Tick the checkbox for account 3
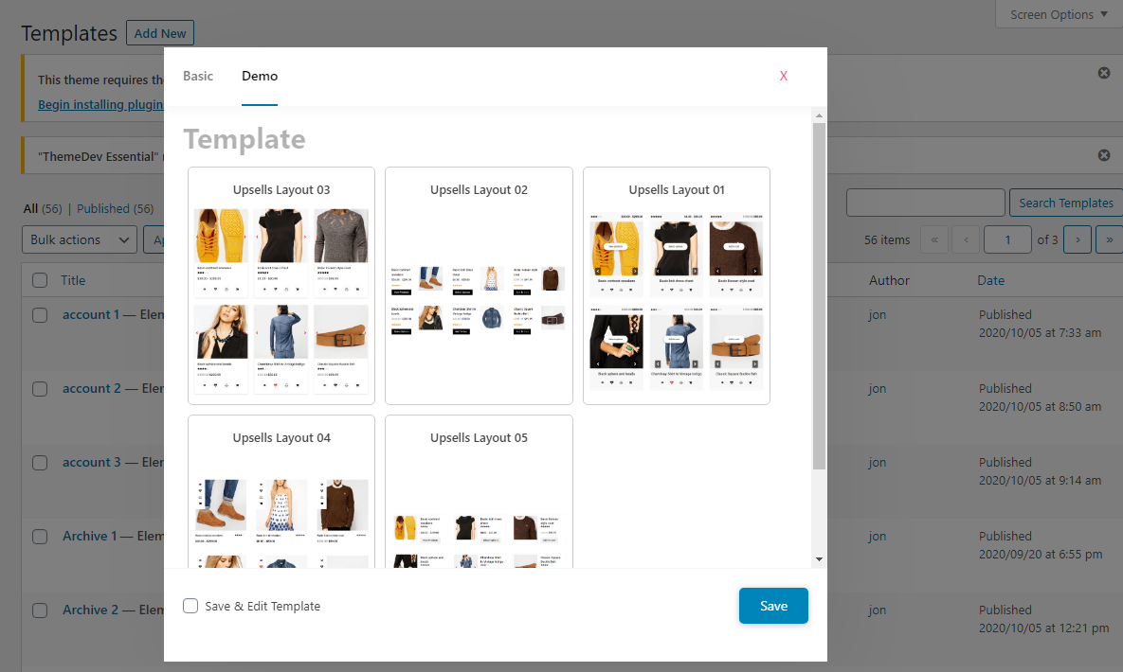Screen dimensions: 1123x672 coord(40,462)
